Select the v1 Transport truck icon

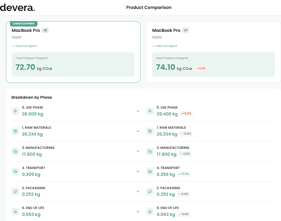(x=150, y=171)
